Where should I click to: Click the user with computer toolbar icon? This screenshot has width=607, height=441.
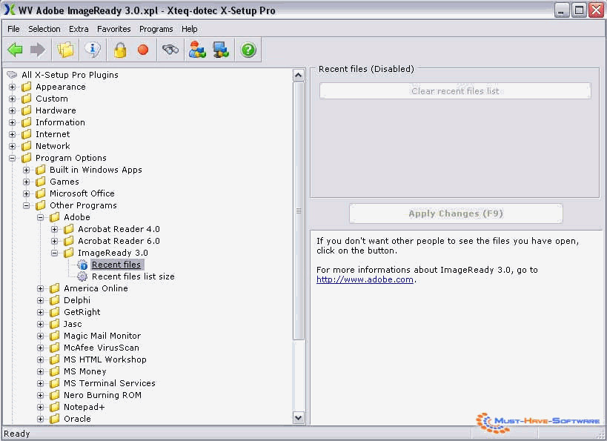tap(197, 50)
